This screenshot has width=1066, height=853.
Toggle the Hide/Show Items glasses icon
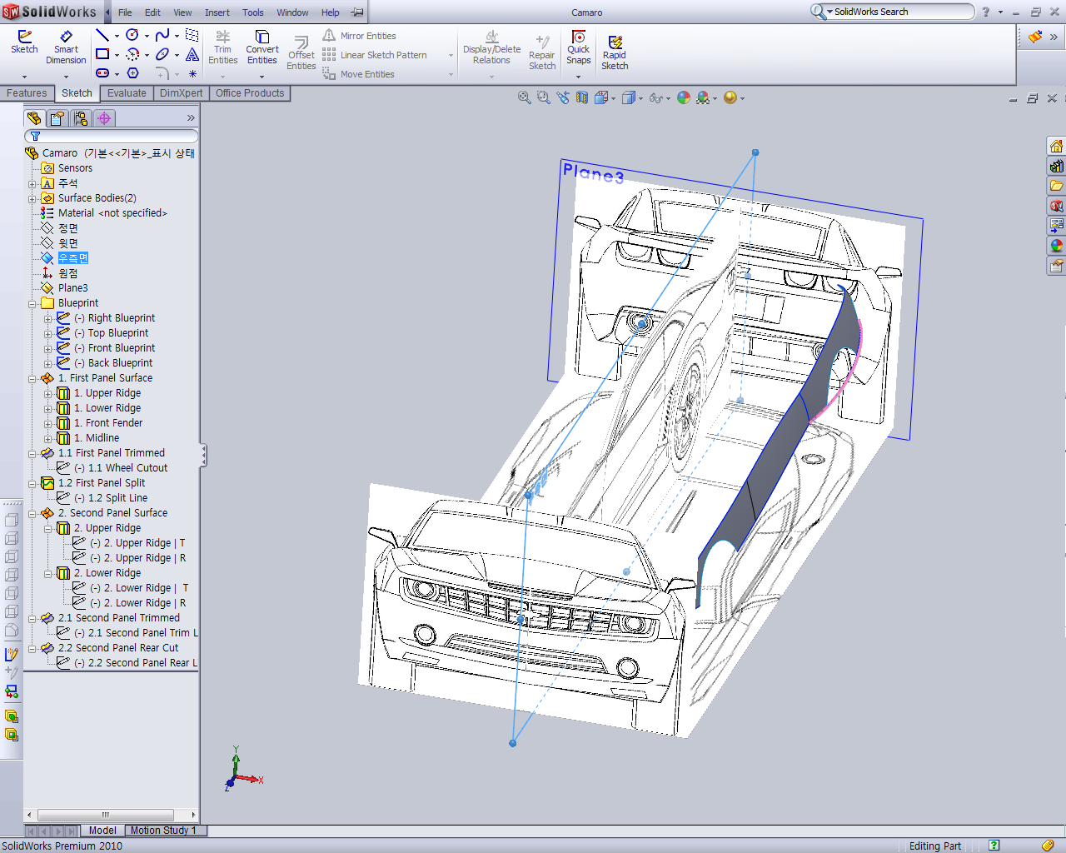655,98
